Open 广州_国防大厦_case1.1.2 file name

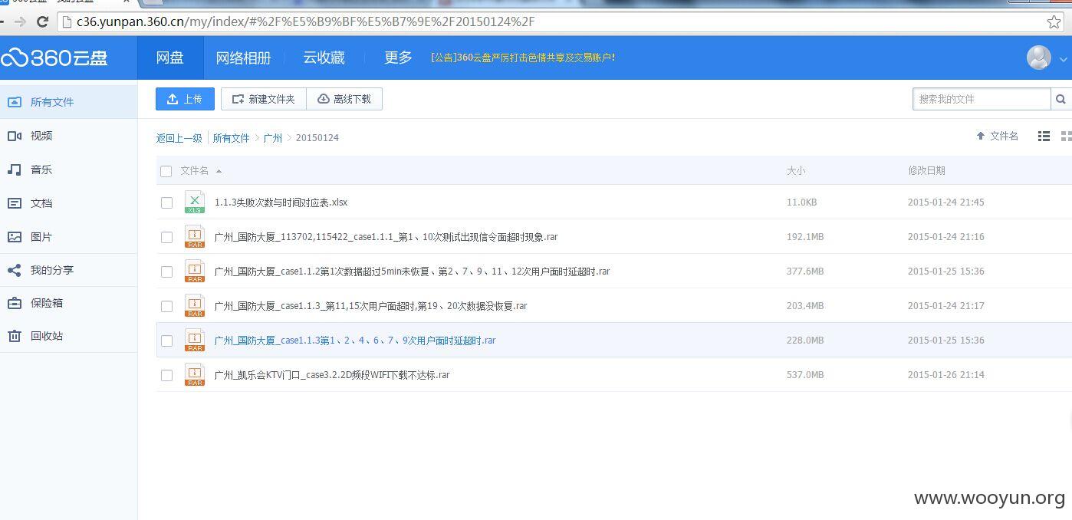point(412,272)
